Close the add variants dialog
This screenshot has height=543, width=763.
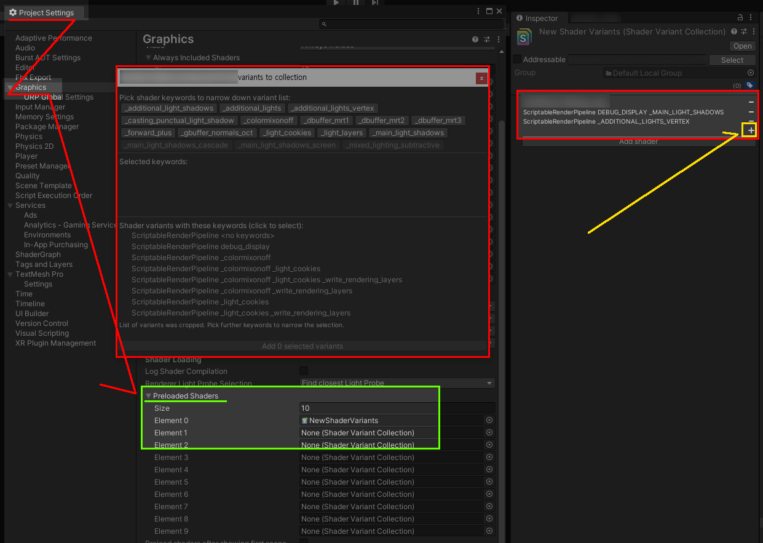pyautogui.click(x=481, y=78)
